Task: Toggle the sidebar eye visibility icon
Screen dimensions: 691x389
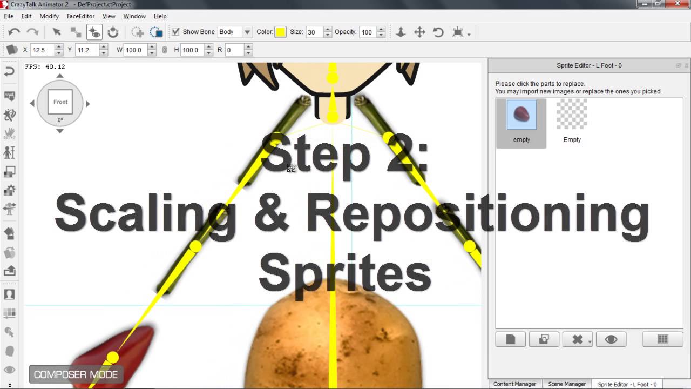Action: click(9, 370)
